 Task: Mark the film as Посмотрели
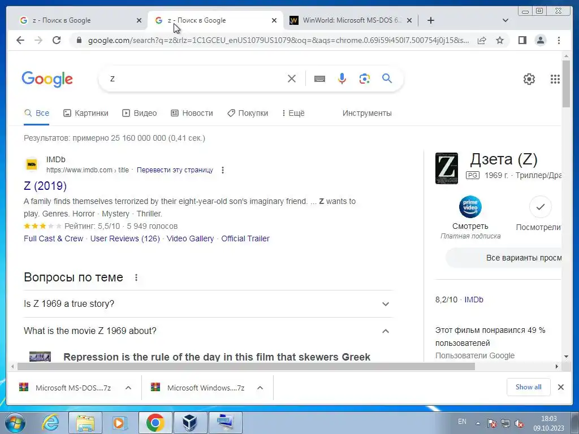coord(540,207)
